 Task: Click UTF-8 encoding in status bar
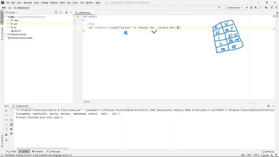pyautogui.click(x=256, y=155)
